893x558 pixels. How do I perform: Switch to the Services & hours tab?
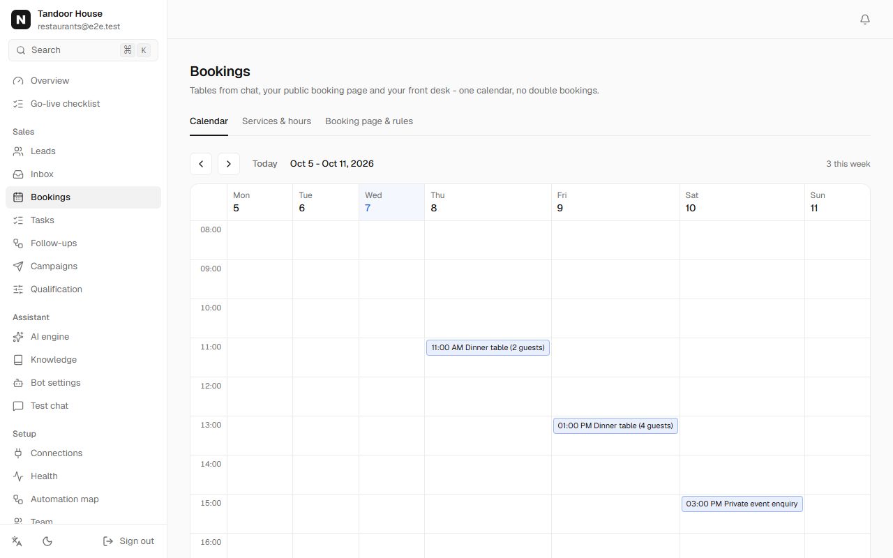point(276,121)
